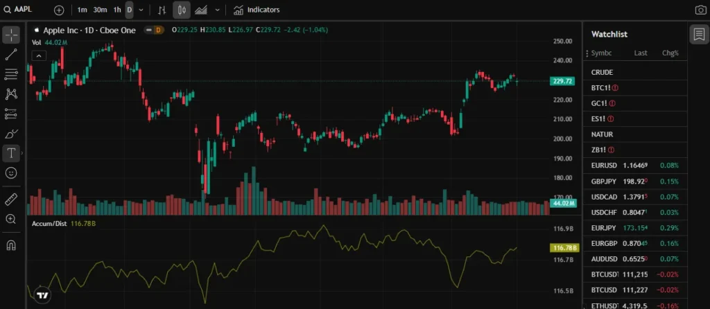This screenshot has width=710, height=309.
Task: Open the Indicators menu
Action: click(257, 10)
